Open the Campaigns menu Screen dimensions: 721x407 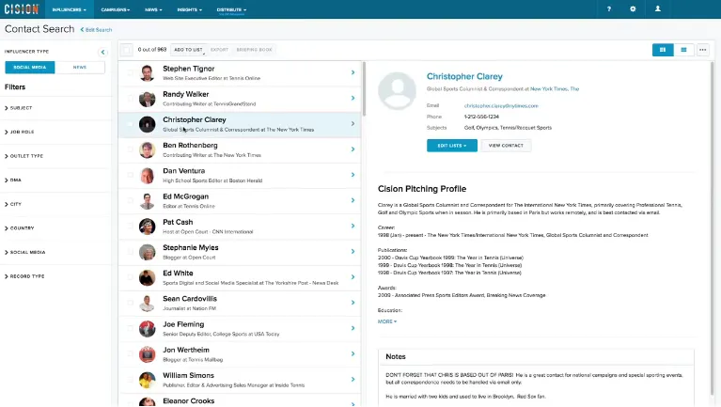116,9
